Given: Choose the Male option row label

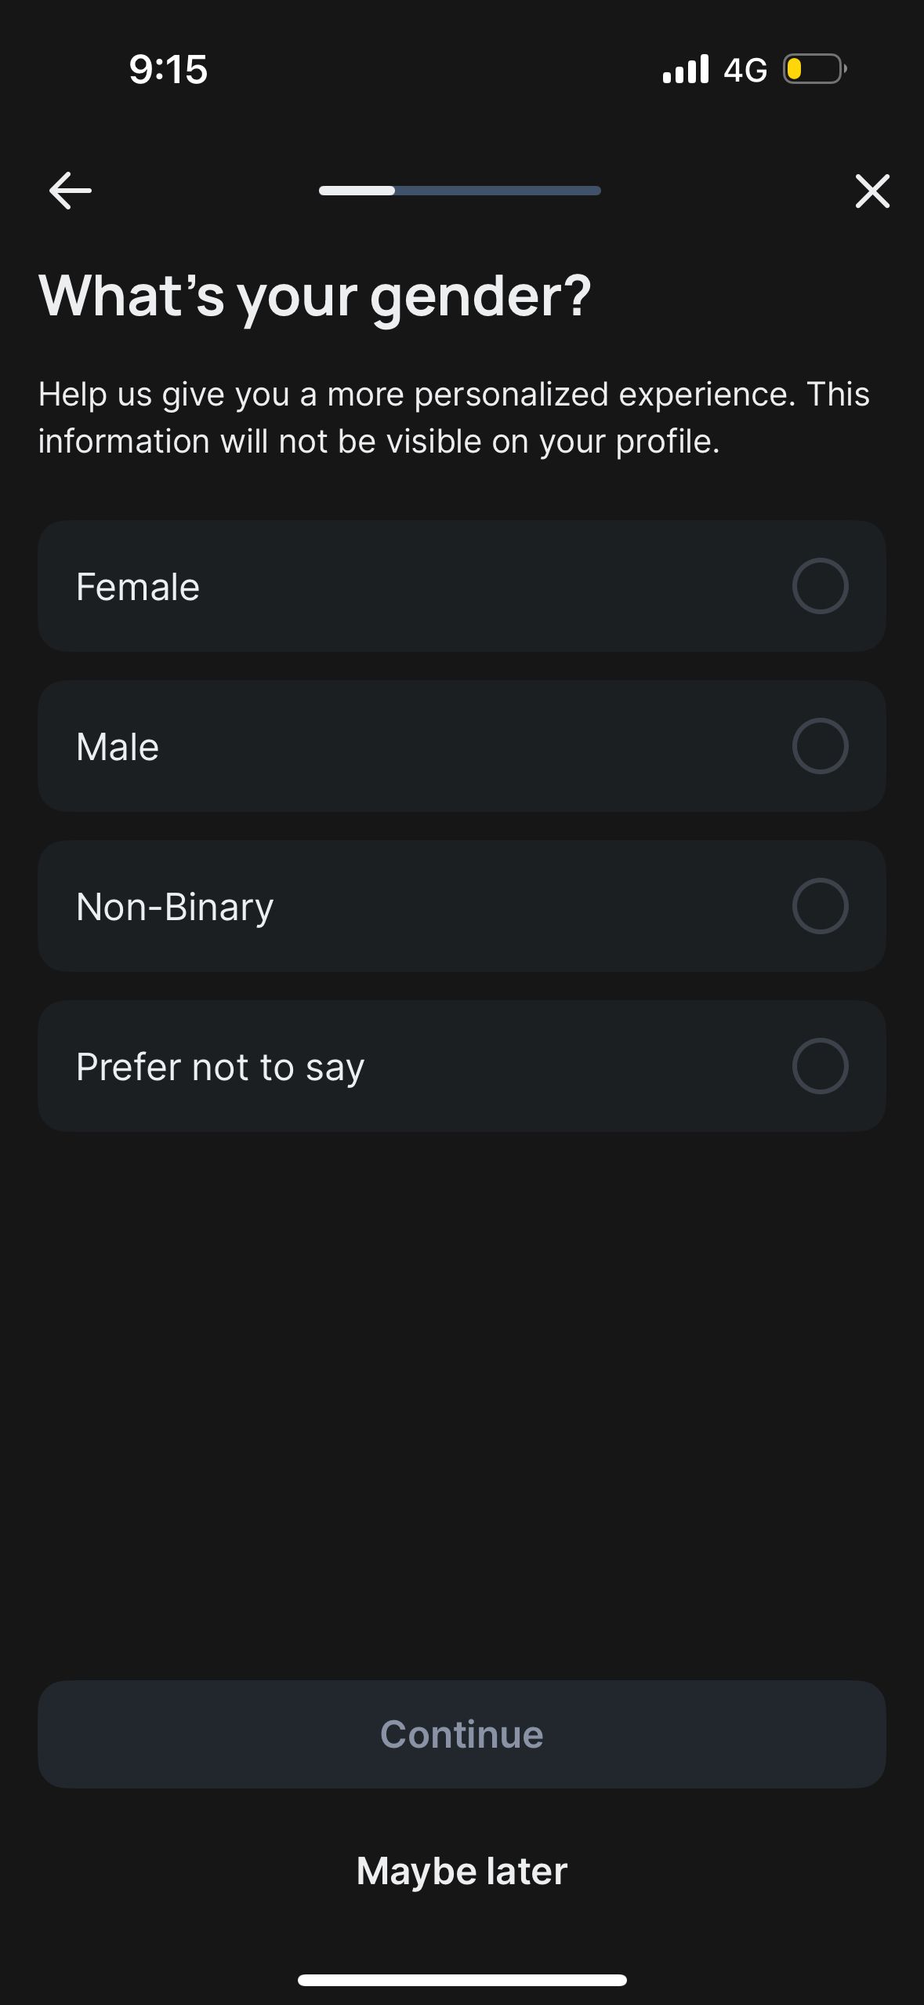Looking at the screenshot, I should click(x=118, y=747).
